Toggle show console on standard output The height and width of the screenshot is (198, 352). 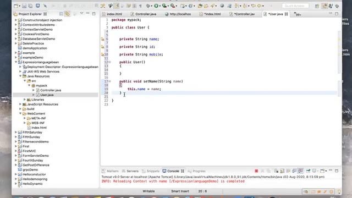coord(294,171)
